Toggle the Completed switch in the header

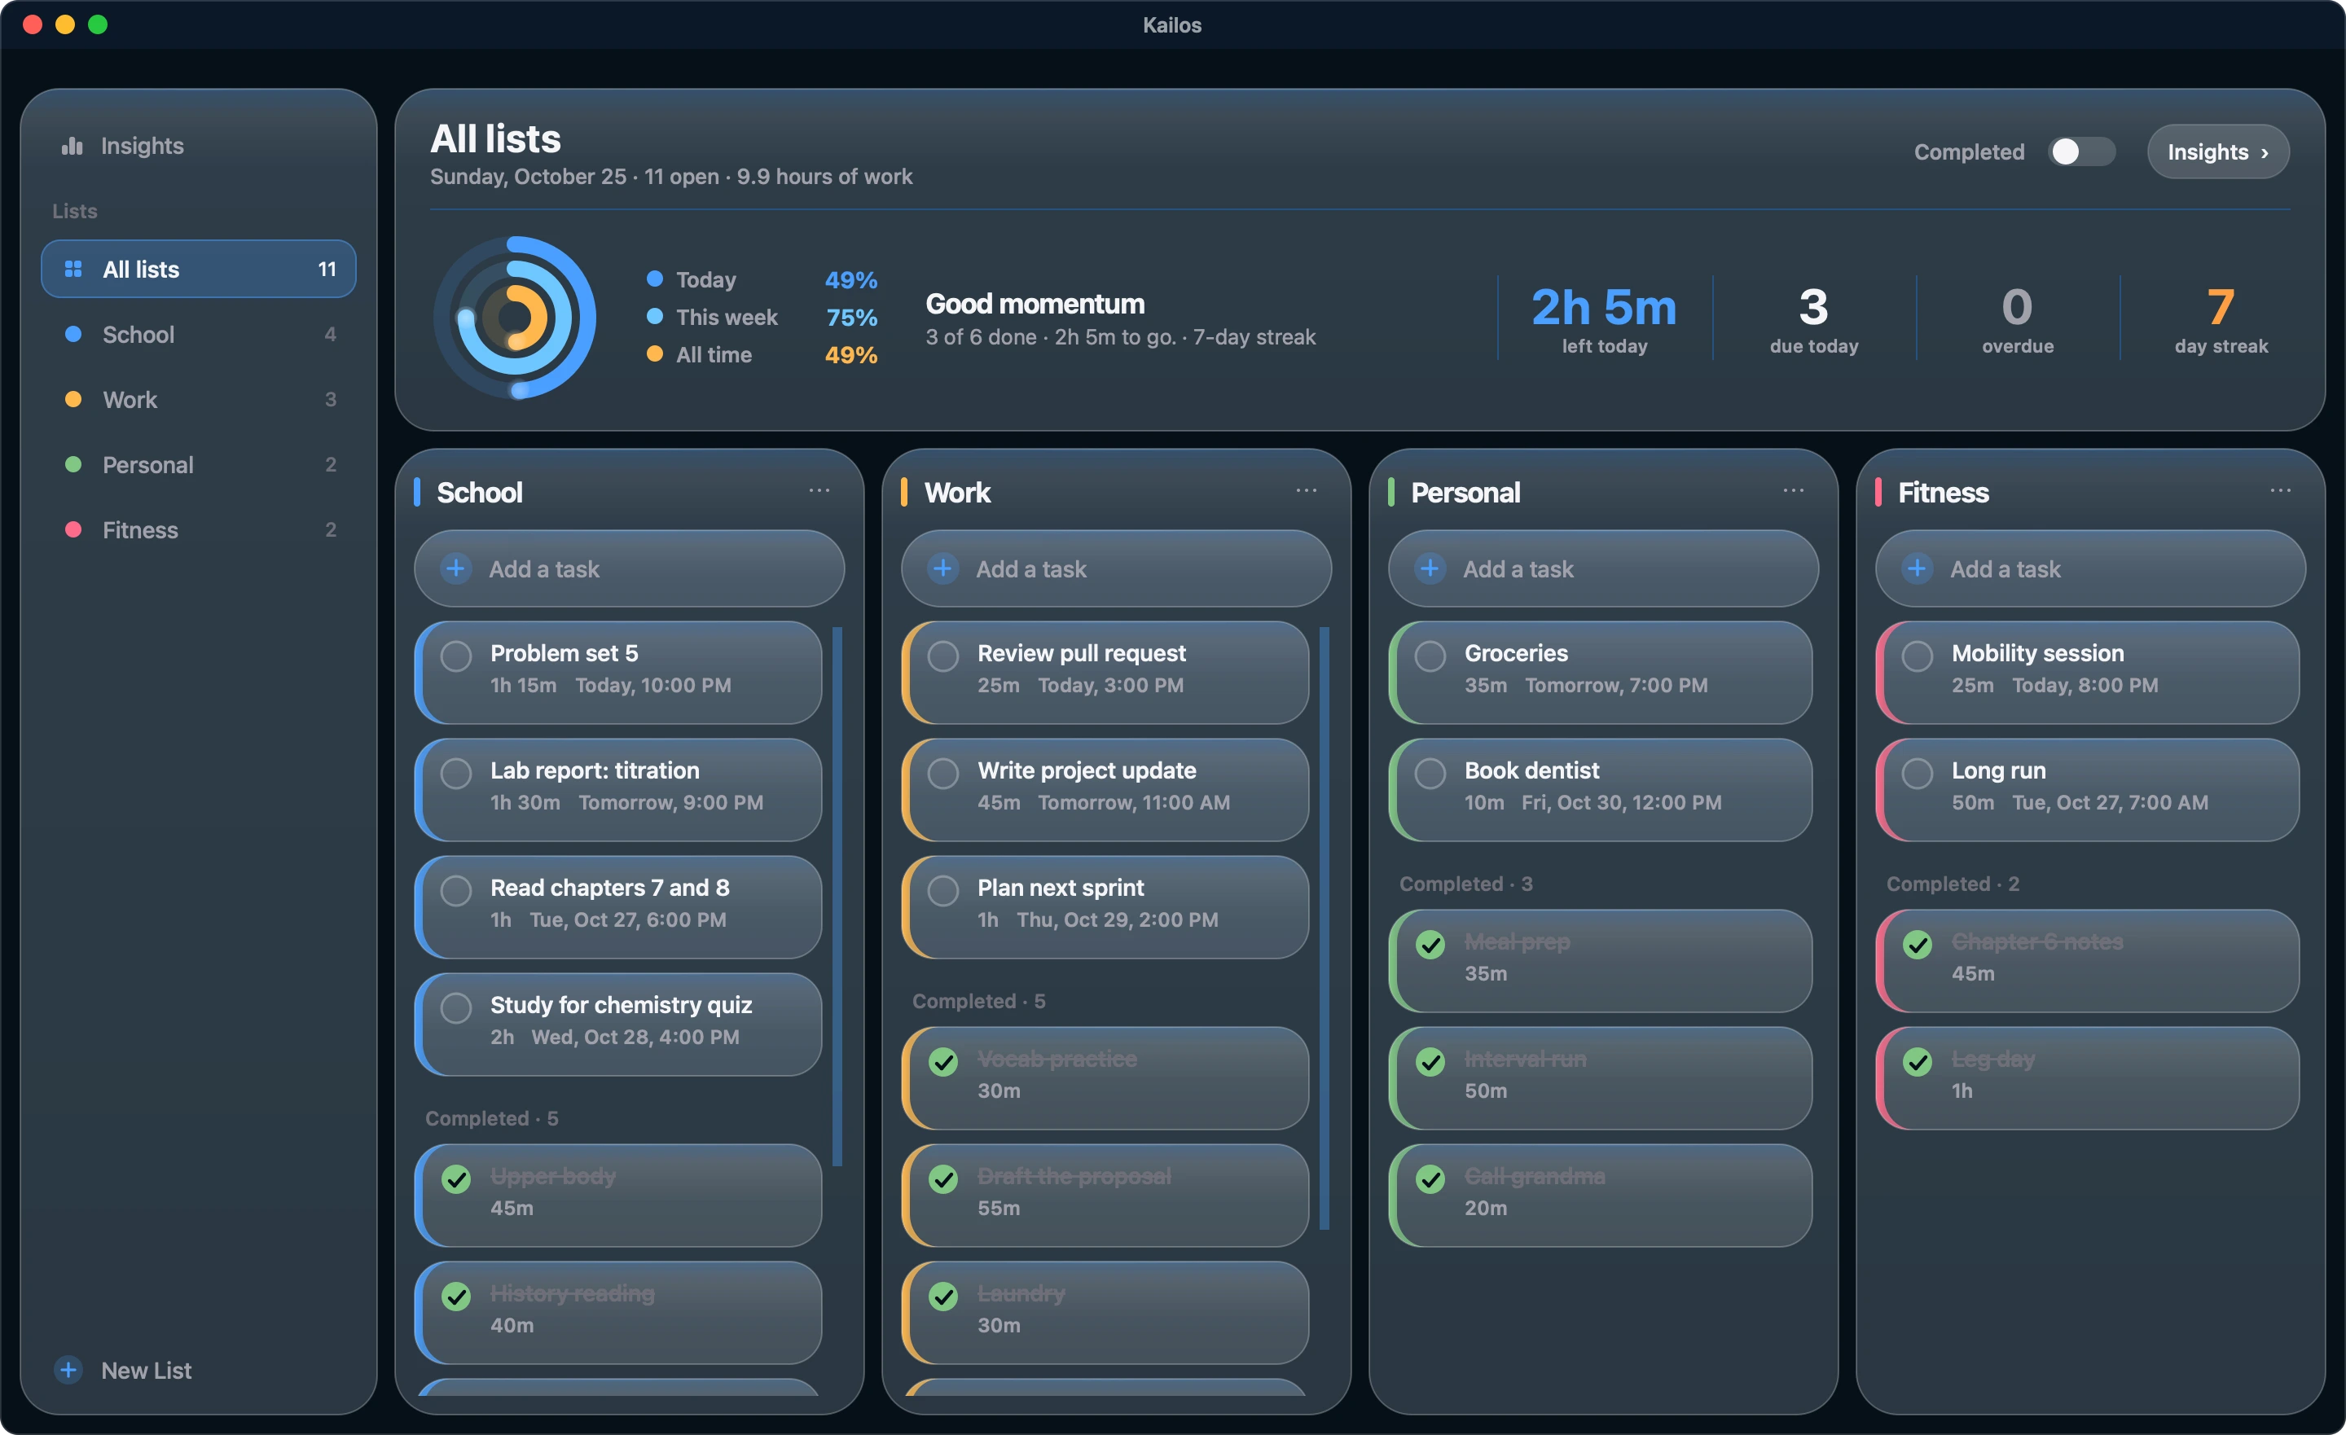pyautogui.click(x=2081, y=151)
